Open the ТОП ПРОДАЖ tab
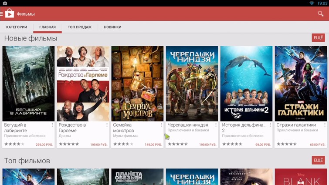The image size is (329, 185). [79, 27]
